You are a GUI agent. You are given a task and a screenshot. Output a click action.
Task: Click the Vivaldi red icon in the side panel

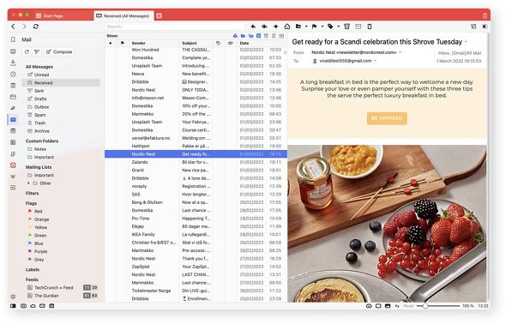coord(13,165)
